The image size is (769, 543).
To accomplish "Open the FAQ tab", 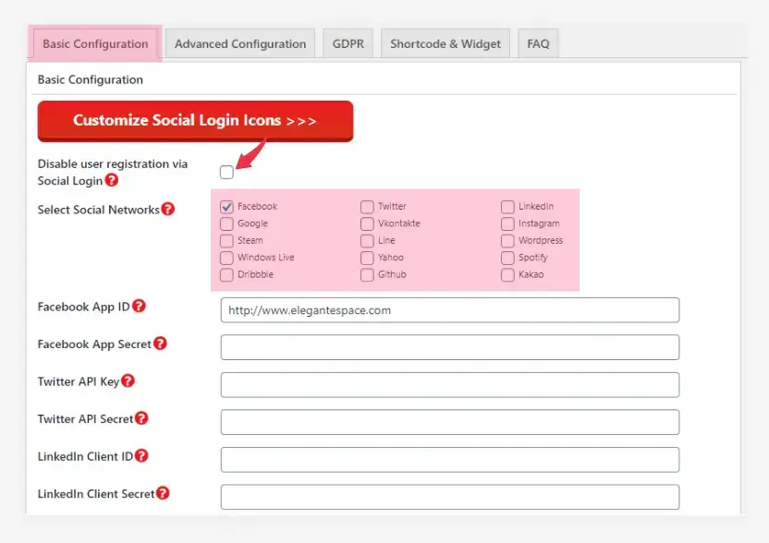I will (x=537, y=42).
